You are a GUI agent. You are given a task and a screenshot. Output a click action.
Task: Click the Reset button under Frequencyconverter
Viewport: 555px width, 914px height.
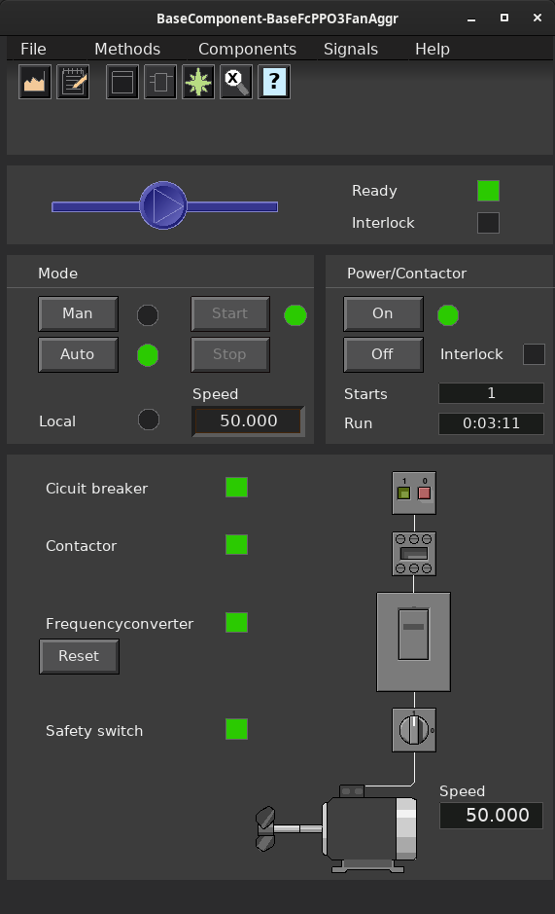(79, 656)
